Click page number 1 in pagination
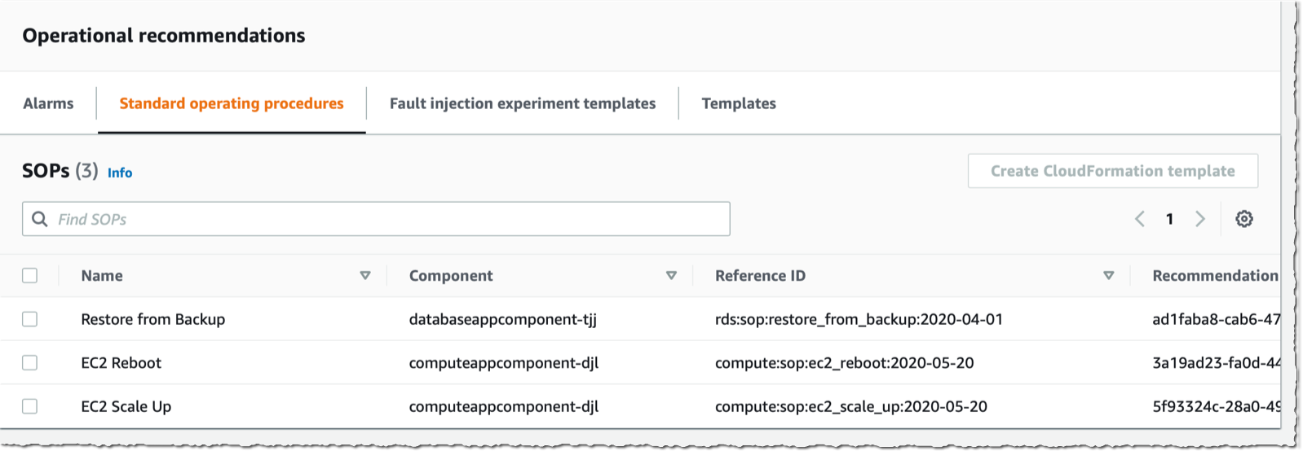Viewport: 1303px width, 451px height. [x=1169, y=219]
